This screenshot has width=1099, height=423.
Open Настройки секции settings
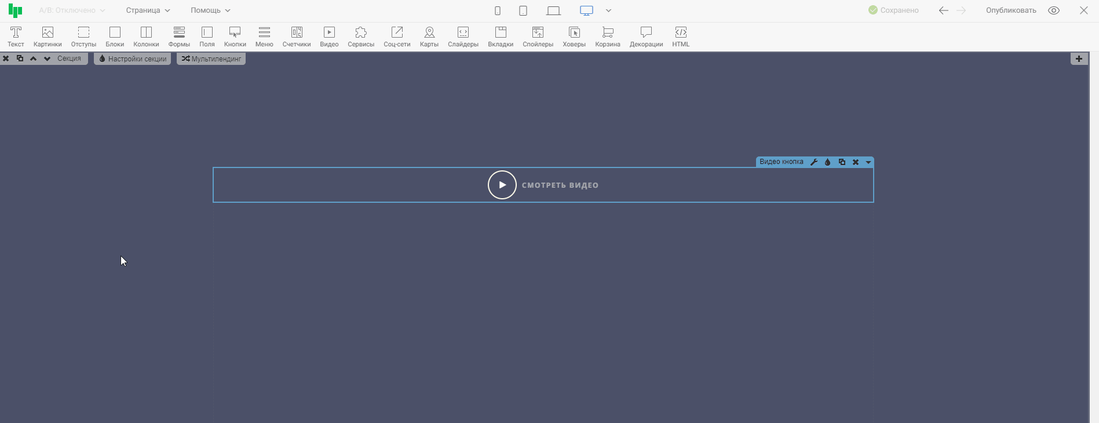(x=133, y=59)
